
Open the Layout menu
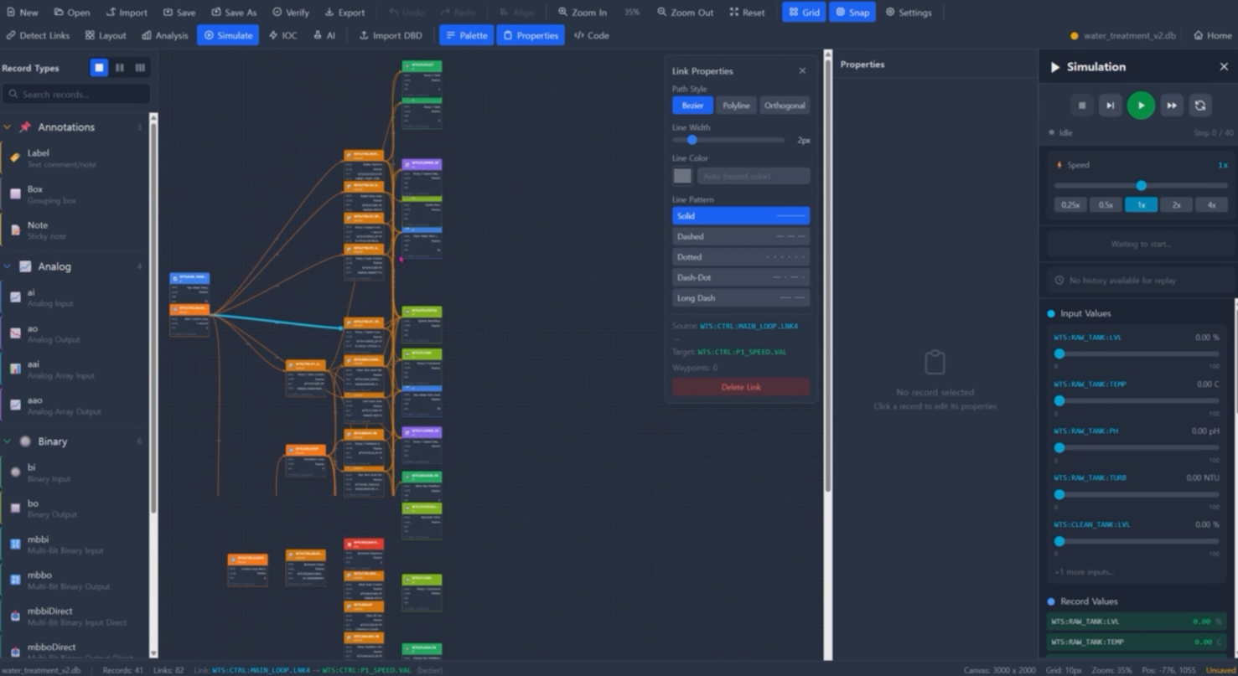[x=106, y=35]
